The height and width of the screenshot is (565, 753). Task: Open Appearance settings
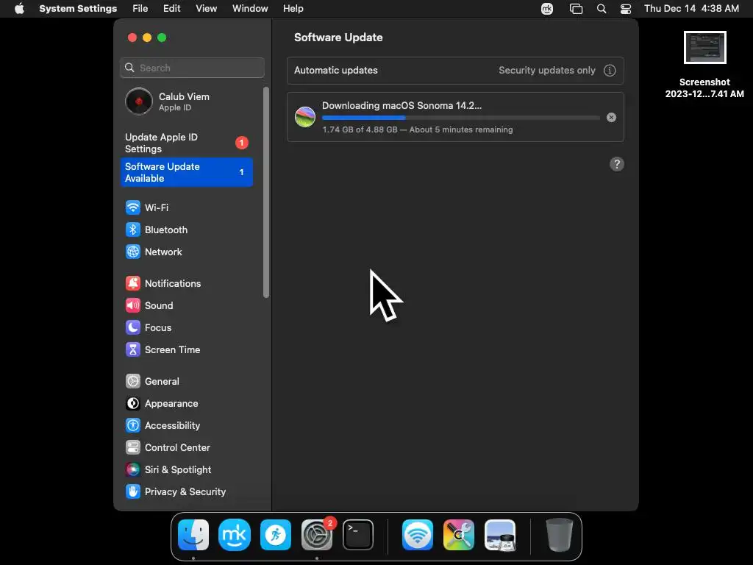click(x=186, y=404)
